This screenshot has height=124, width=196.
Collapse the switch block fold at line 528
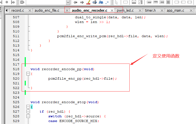coord(28,116)
